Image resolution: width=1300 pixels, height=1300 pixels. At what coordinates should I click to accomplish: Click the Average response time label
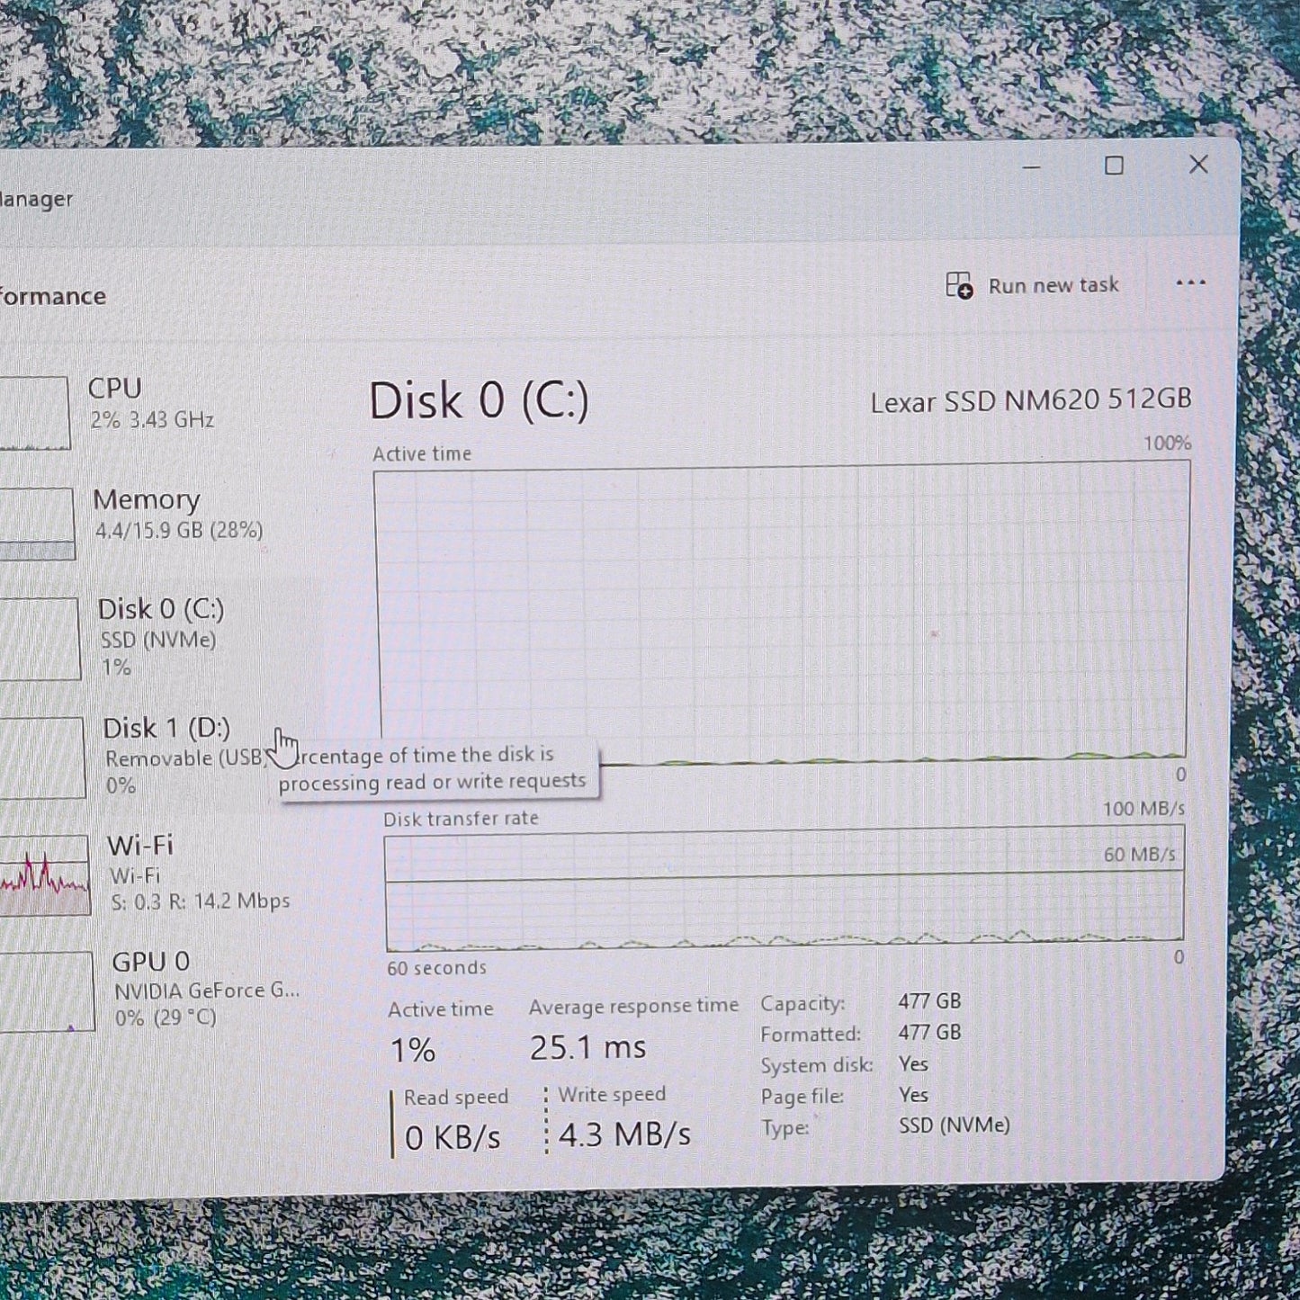pos(633,1006)
